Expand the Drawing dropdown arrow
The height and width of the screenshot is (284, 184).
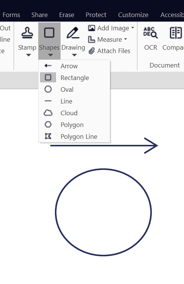[74, 55]
